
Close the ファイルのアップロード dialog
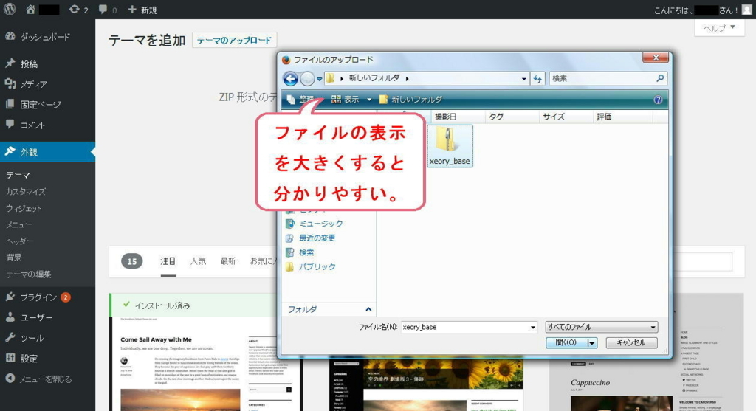click(656, 58)
